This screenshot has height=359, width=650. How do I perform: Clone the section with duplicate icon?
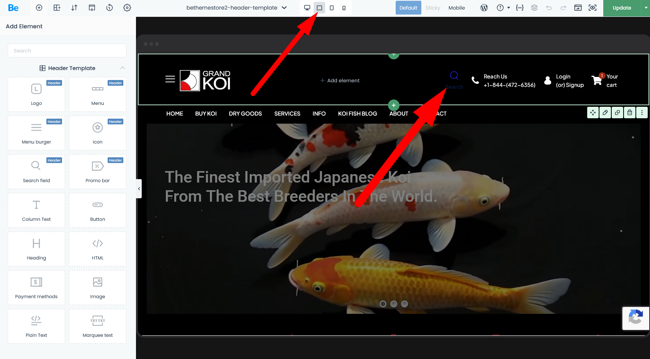[x=617, y=113]
